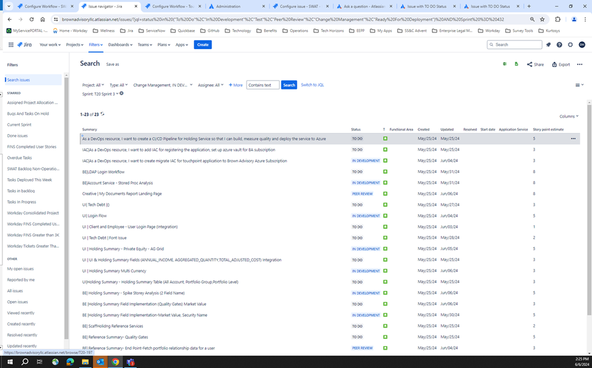Click the story type icon for UI| Login Flow row
Screen dimensions: 592x368
tap(385, 216)
